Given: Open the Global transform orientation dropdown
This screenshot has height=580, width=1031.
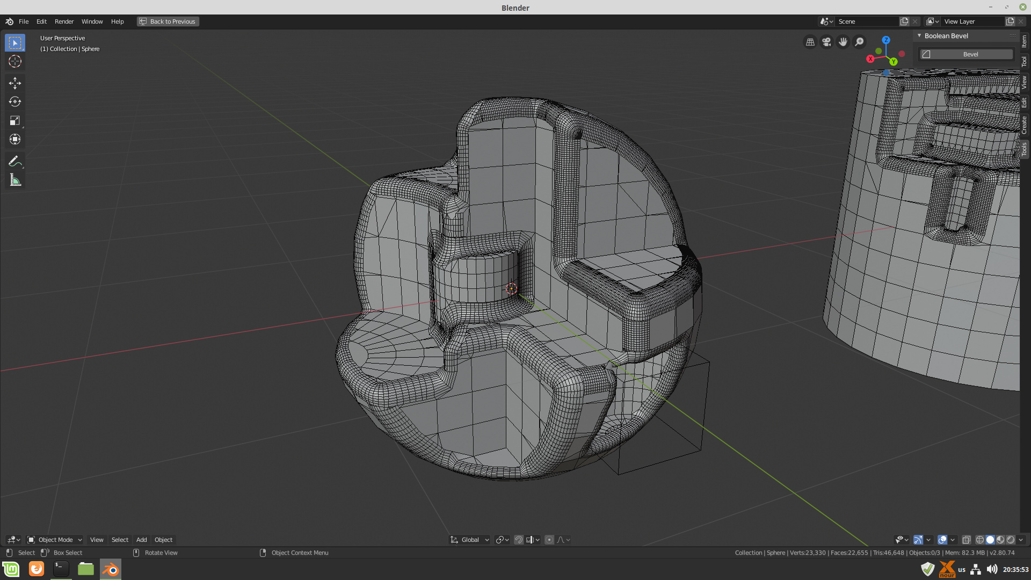Looking at the screenshot, I should coord(470,540).
